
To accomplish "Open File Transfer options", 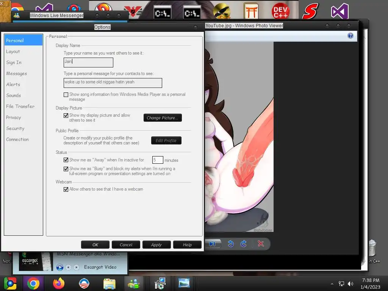I will click(x=23, y=106).
